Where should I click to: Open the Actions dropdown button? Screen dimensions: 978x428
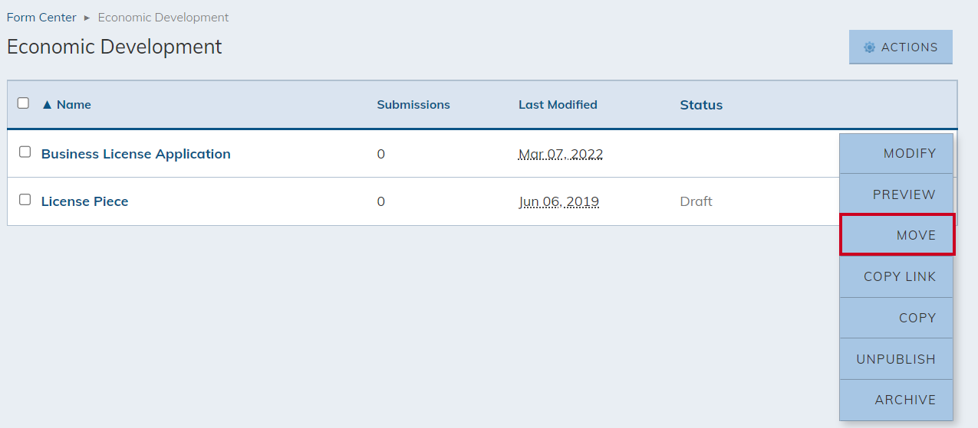coord(901,47)
